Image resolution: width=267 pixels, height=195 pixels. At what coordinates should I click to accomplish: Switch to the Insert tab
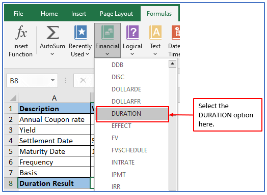78,14
